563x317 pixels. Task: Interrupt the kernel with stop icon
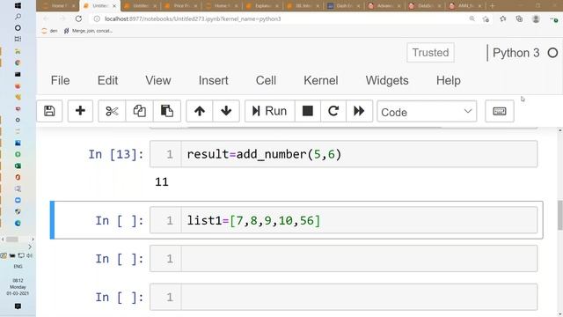pyautogui.click(x=308, y=111)
